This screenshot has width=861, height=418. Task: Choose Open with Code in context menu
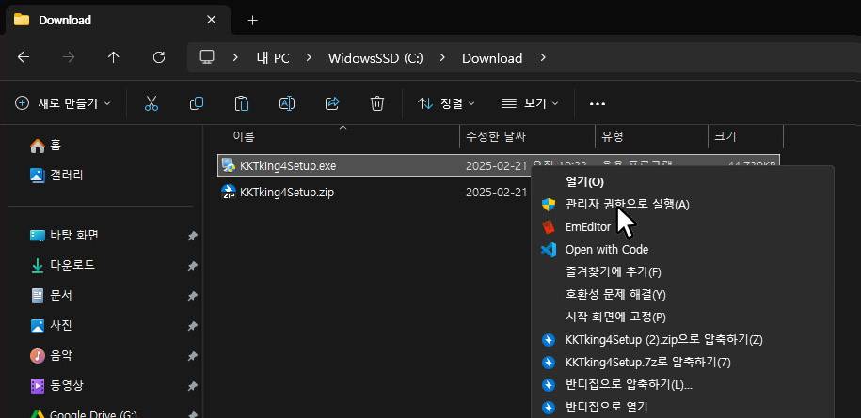606,249
